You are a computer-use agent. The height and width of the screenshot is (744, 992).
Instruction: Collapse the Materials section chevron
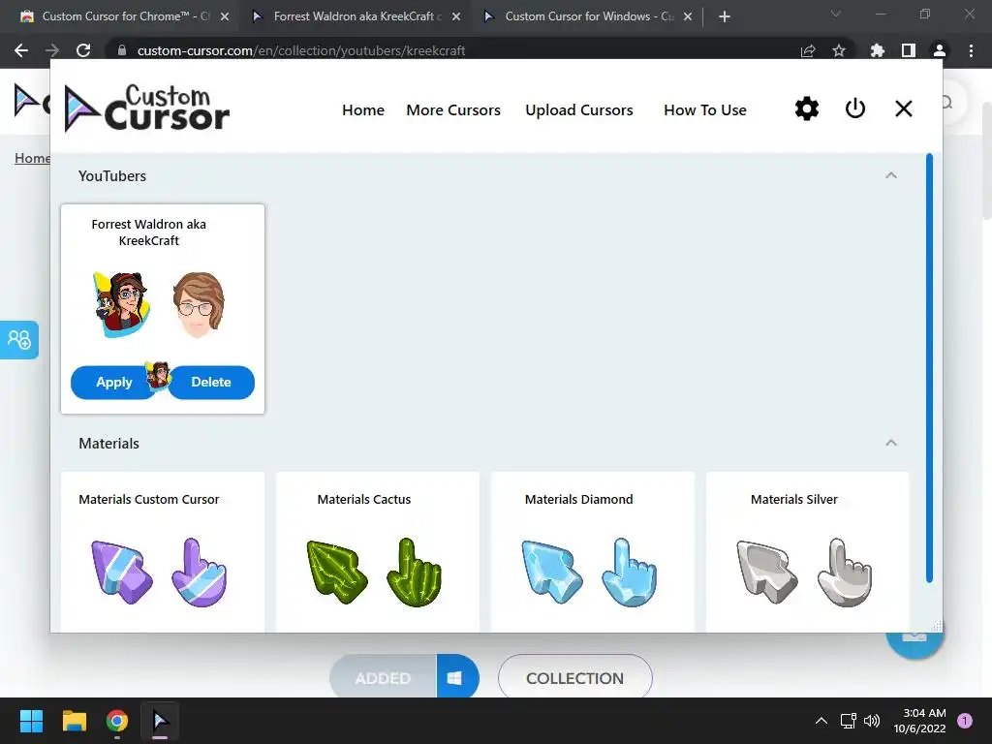click(891, 443)
